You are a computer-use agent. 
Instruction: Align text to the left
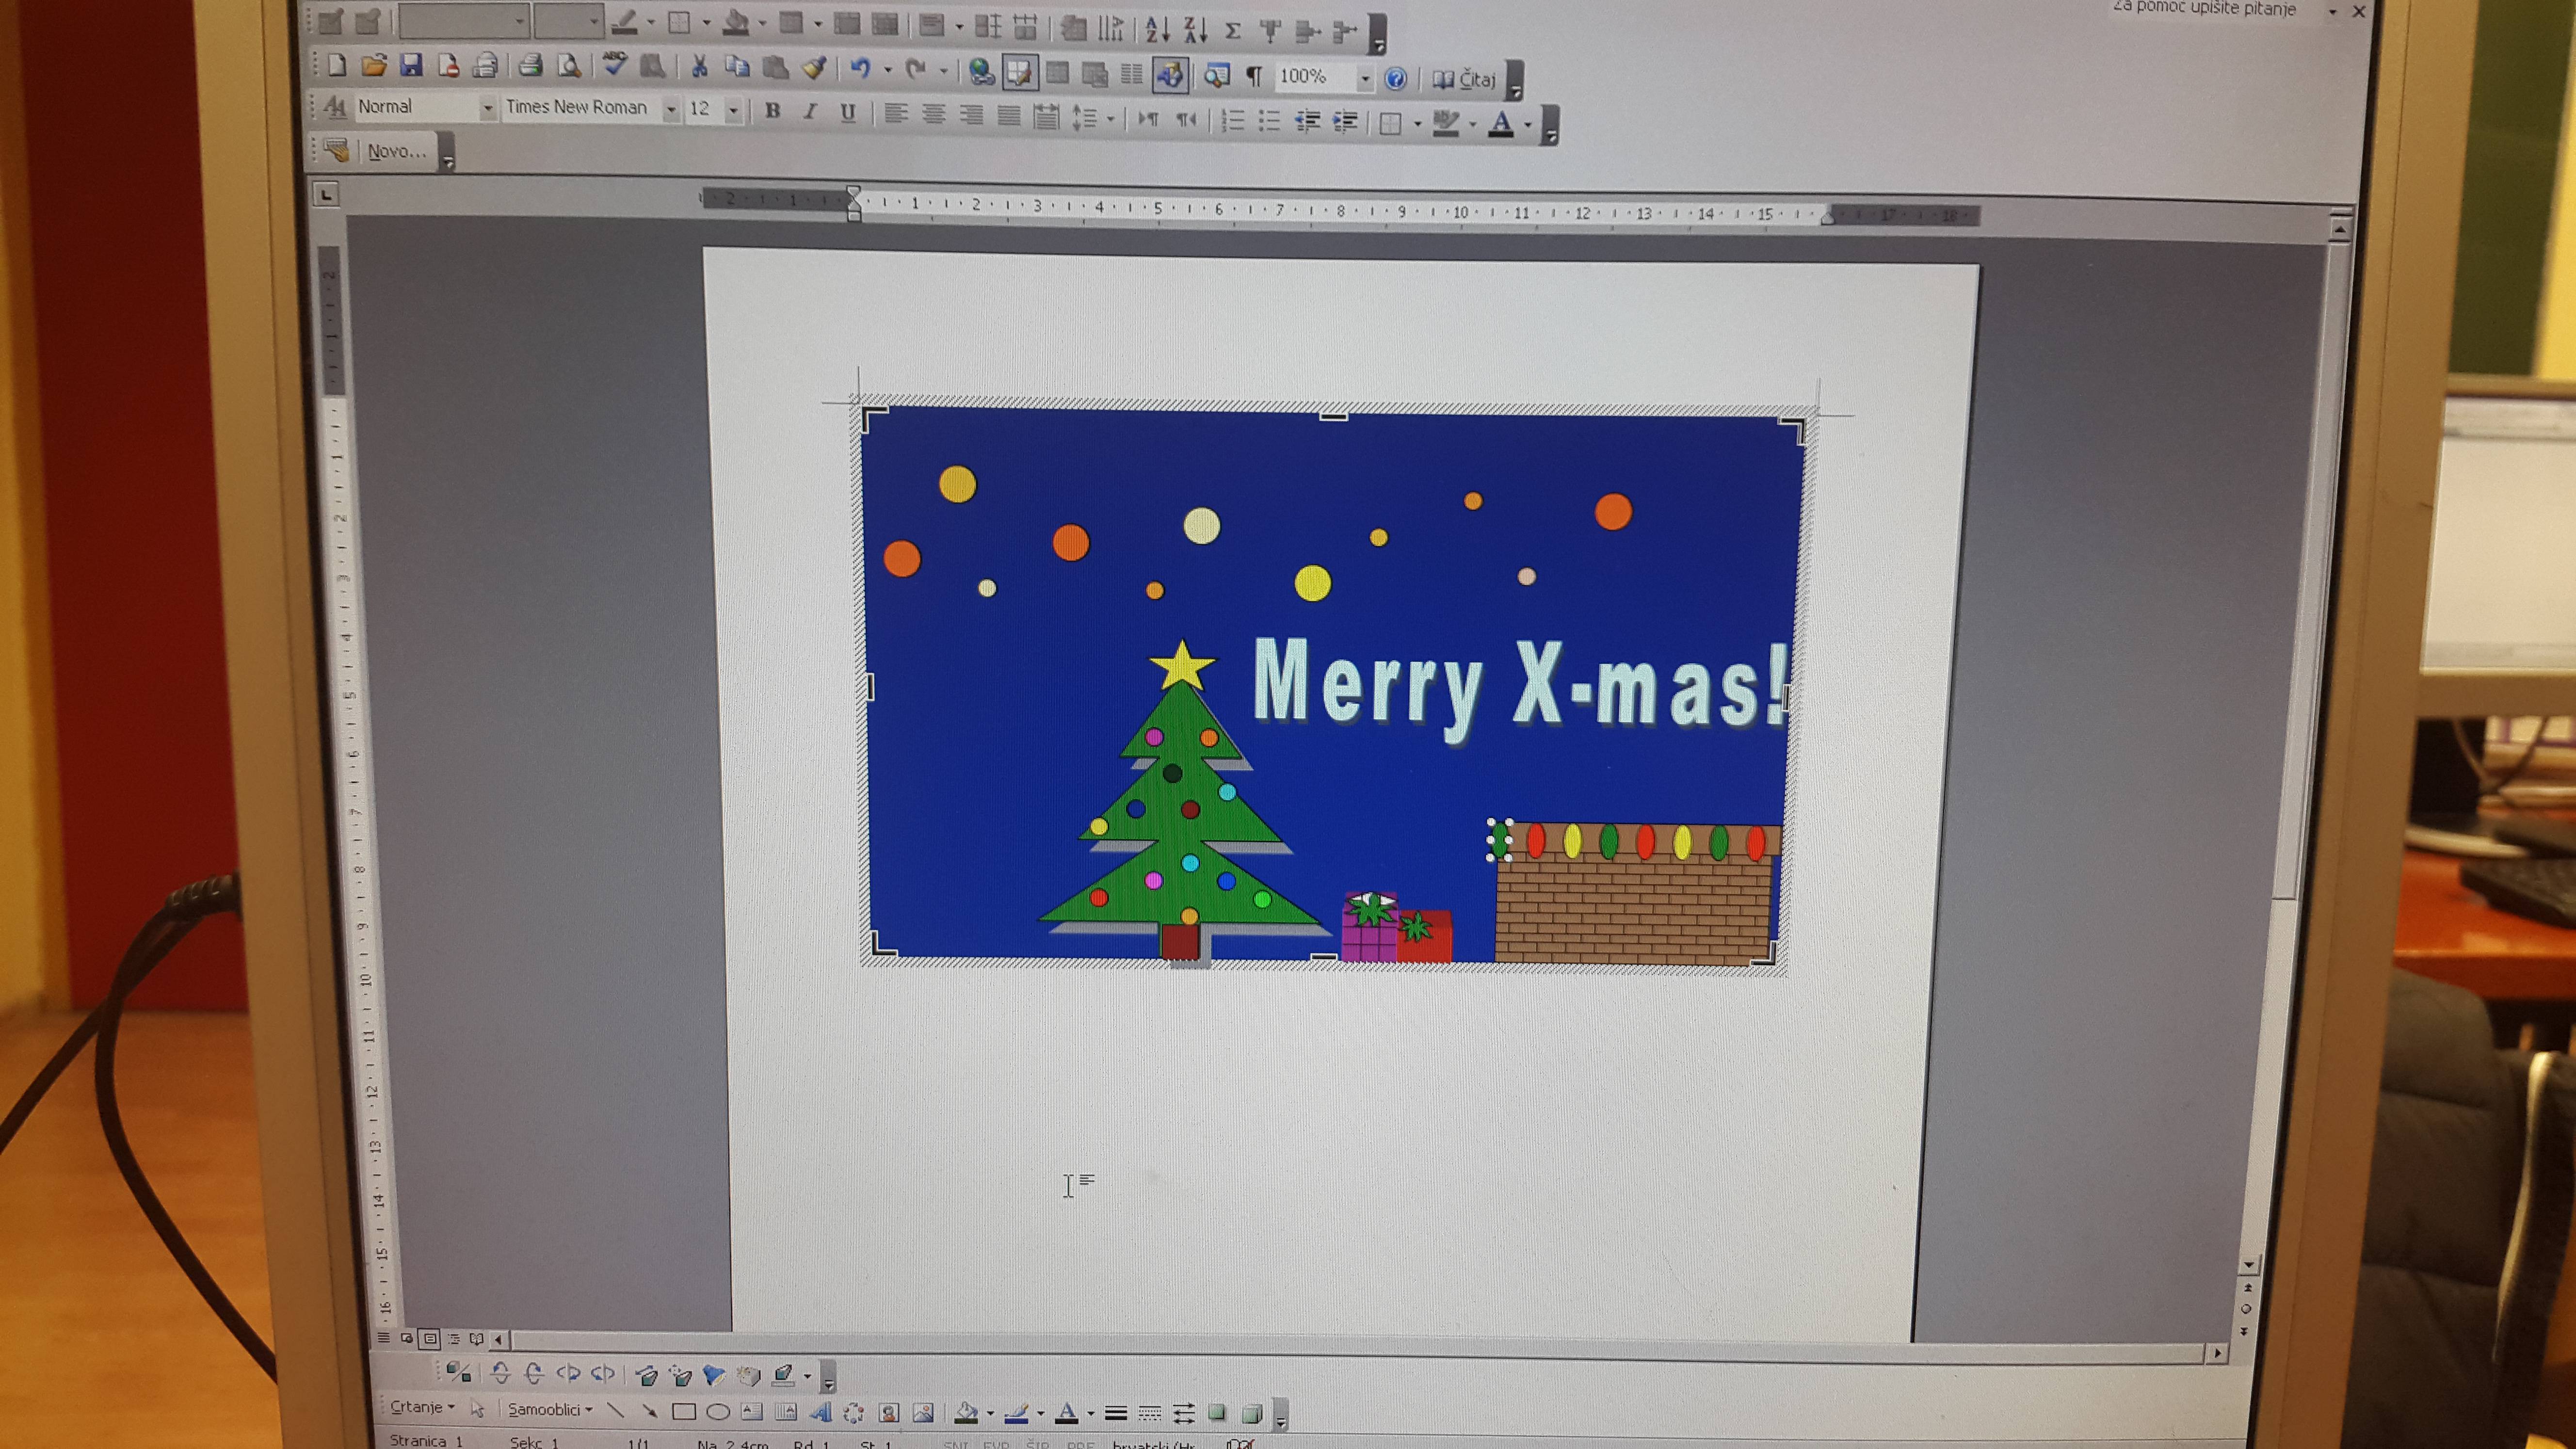[x=896, y=114]
